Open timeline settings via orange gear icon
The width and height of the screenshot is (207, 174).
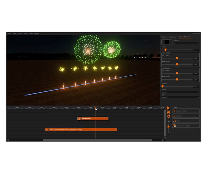pyautogui.click(x=169, y=116)
